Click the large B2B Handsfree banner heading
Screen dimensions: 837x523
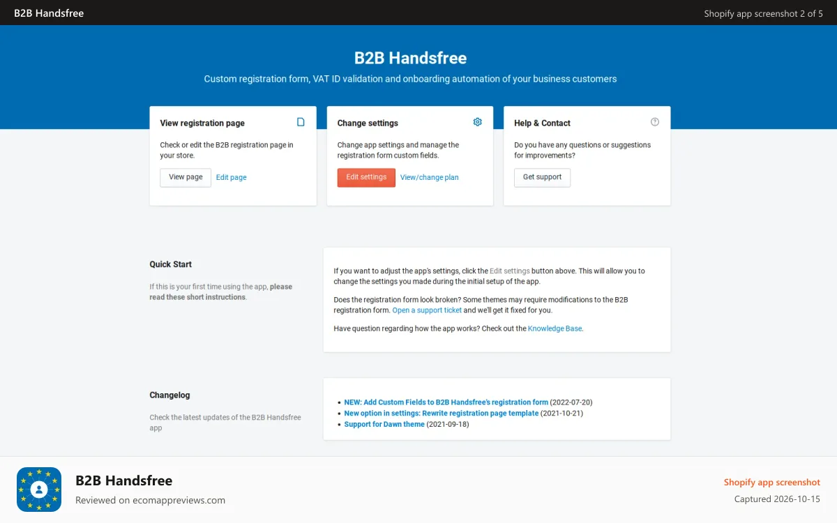coord(410,58)
